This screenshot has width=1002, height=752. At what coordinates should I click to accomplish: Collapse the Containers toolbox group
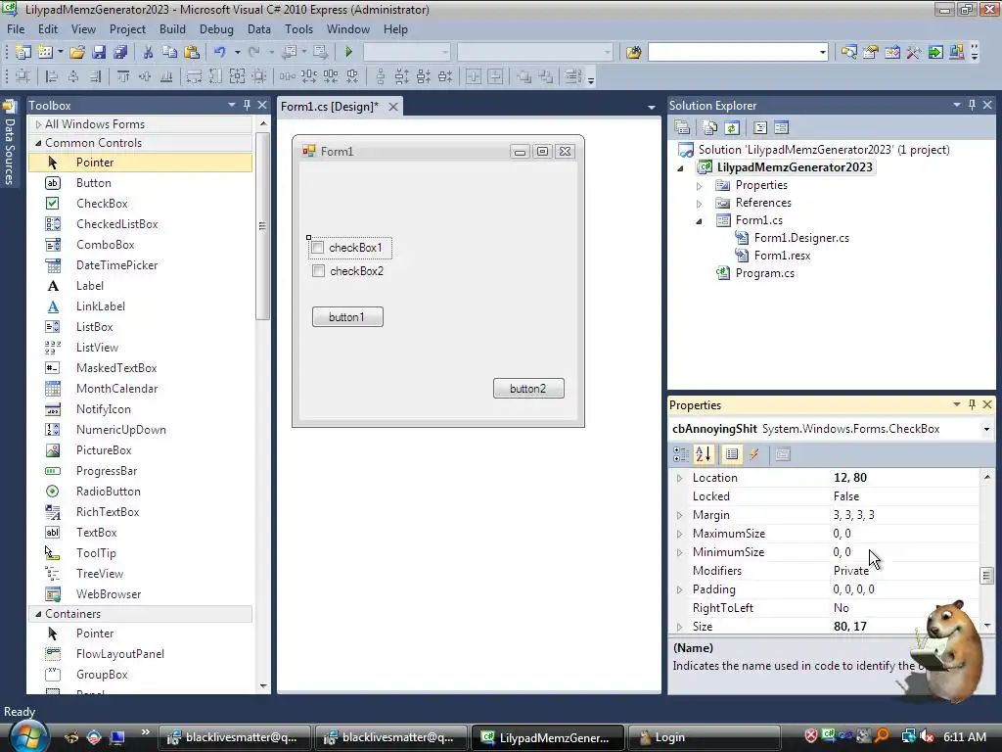tap(38, 614)
